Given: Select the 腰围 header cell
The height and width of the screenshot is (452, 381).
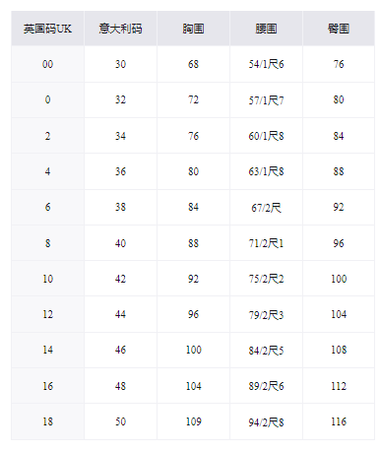Looking at the screenshot, I should point(266,29).
